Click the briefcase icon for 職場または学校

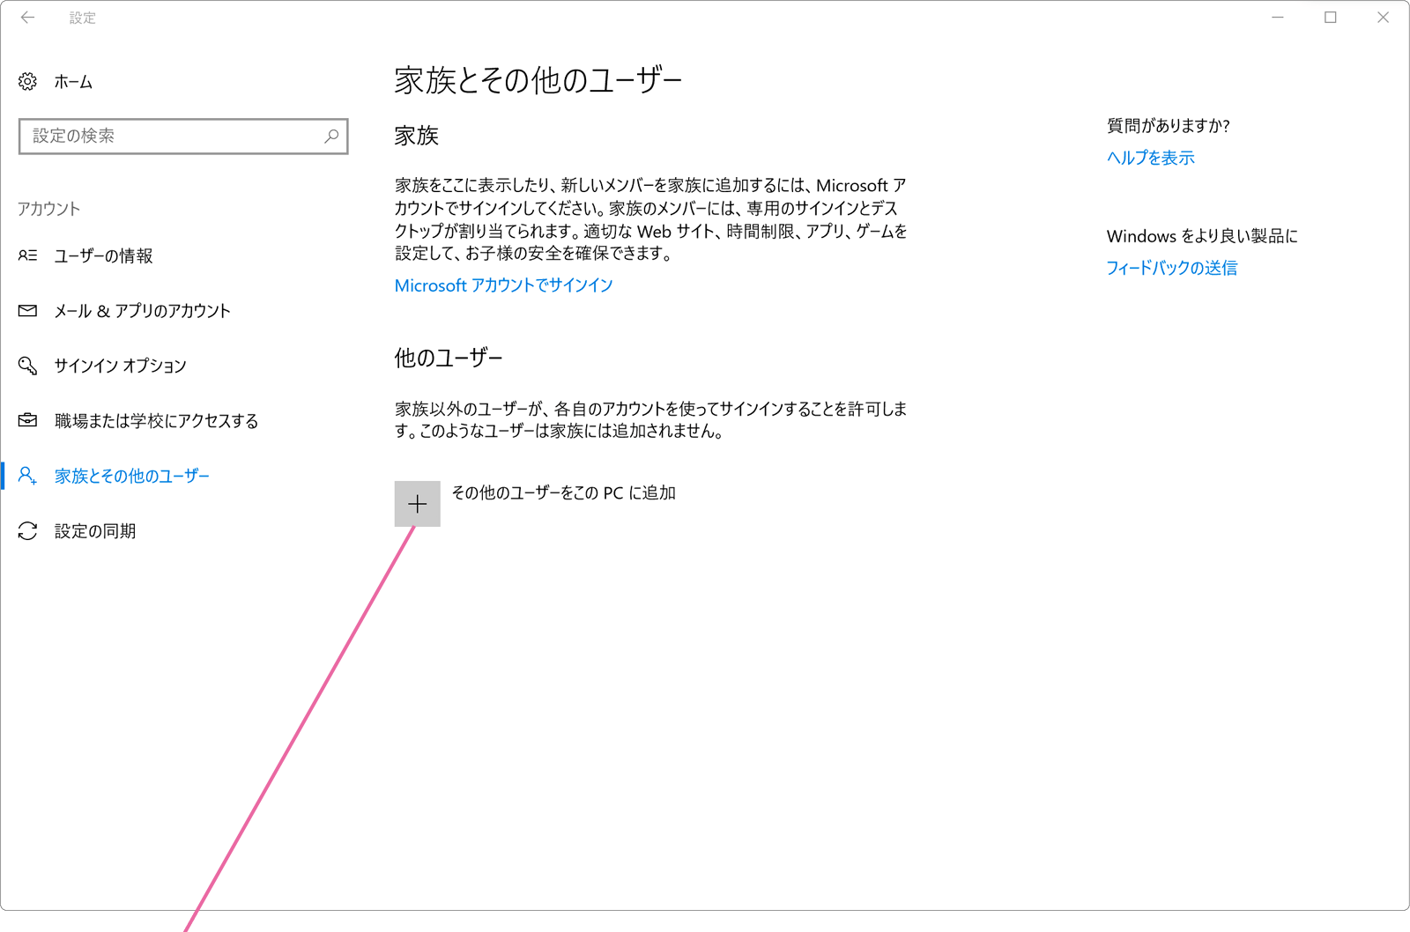click(27, 420)
